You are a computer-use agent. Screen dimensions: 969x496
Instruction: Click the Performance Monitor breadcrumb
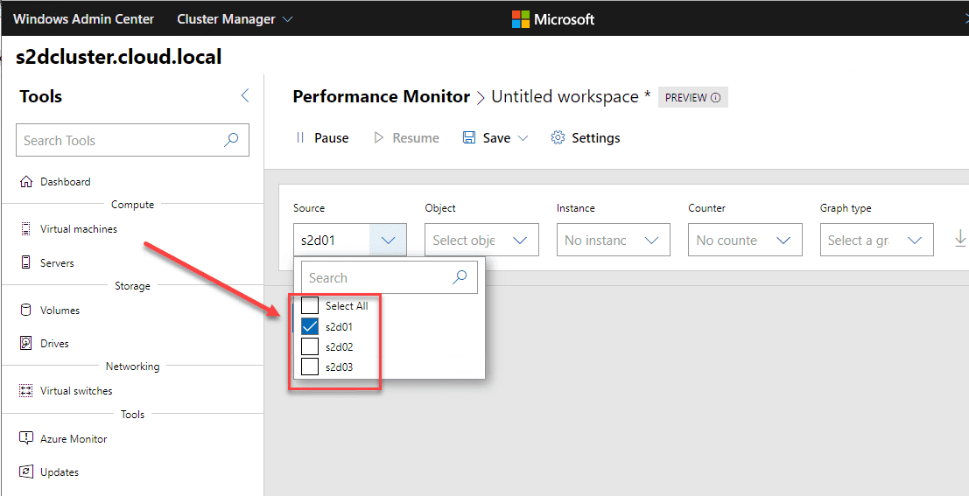pos(381,97)
